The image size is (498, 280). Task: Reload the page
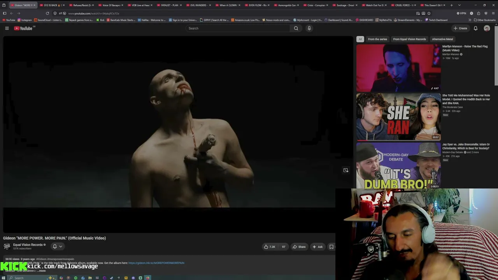coord(47,13)
